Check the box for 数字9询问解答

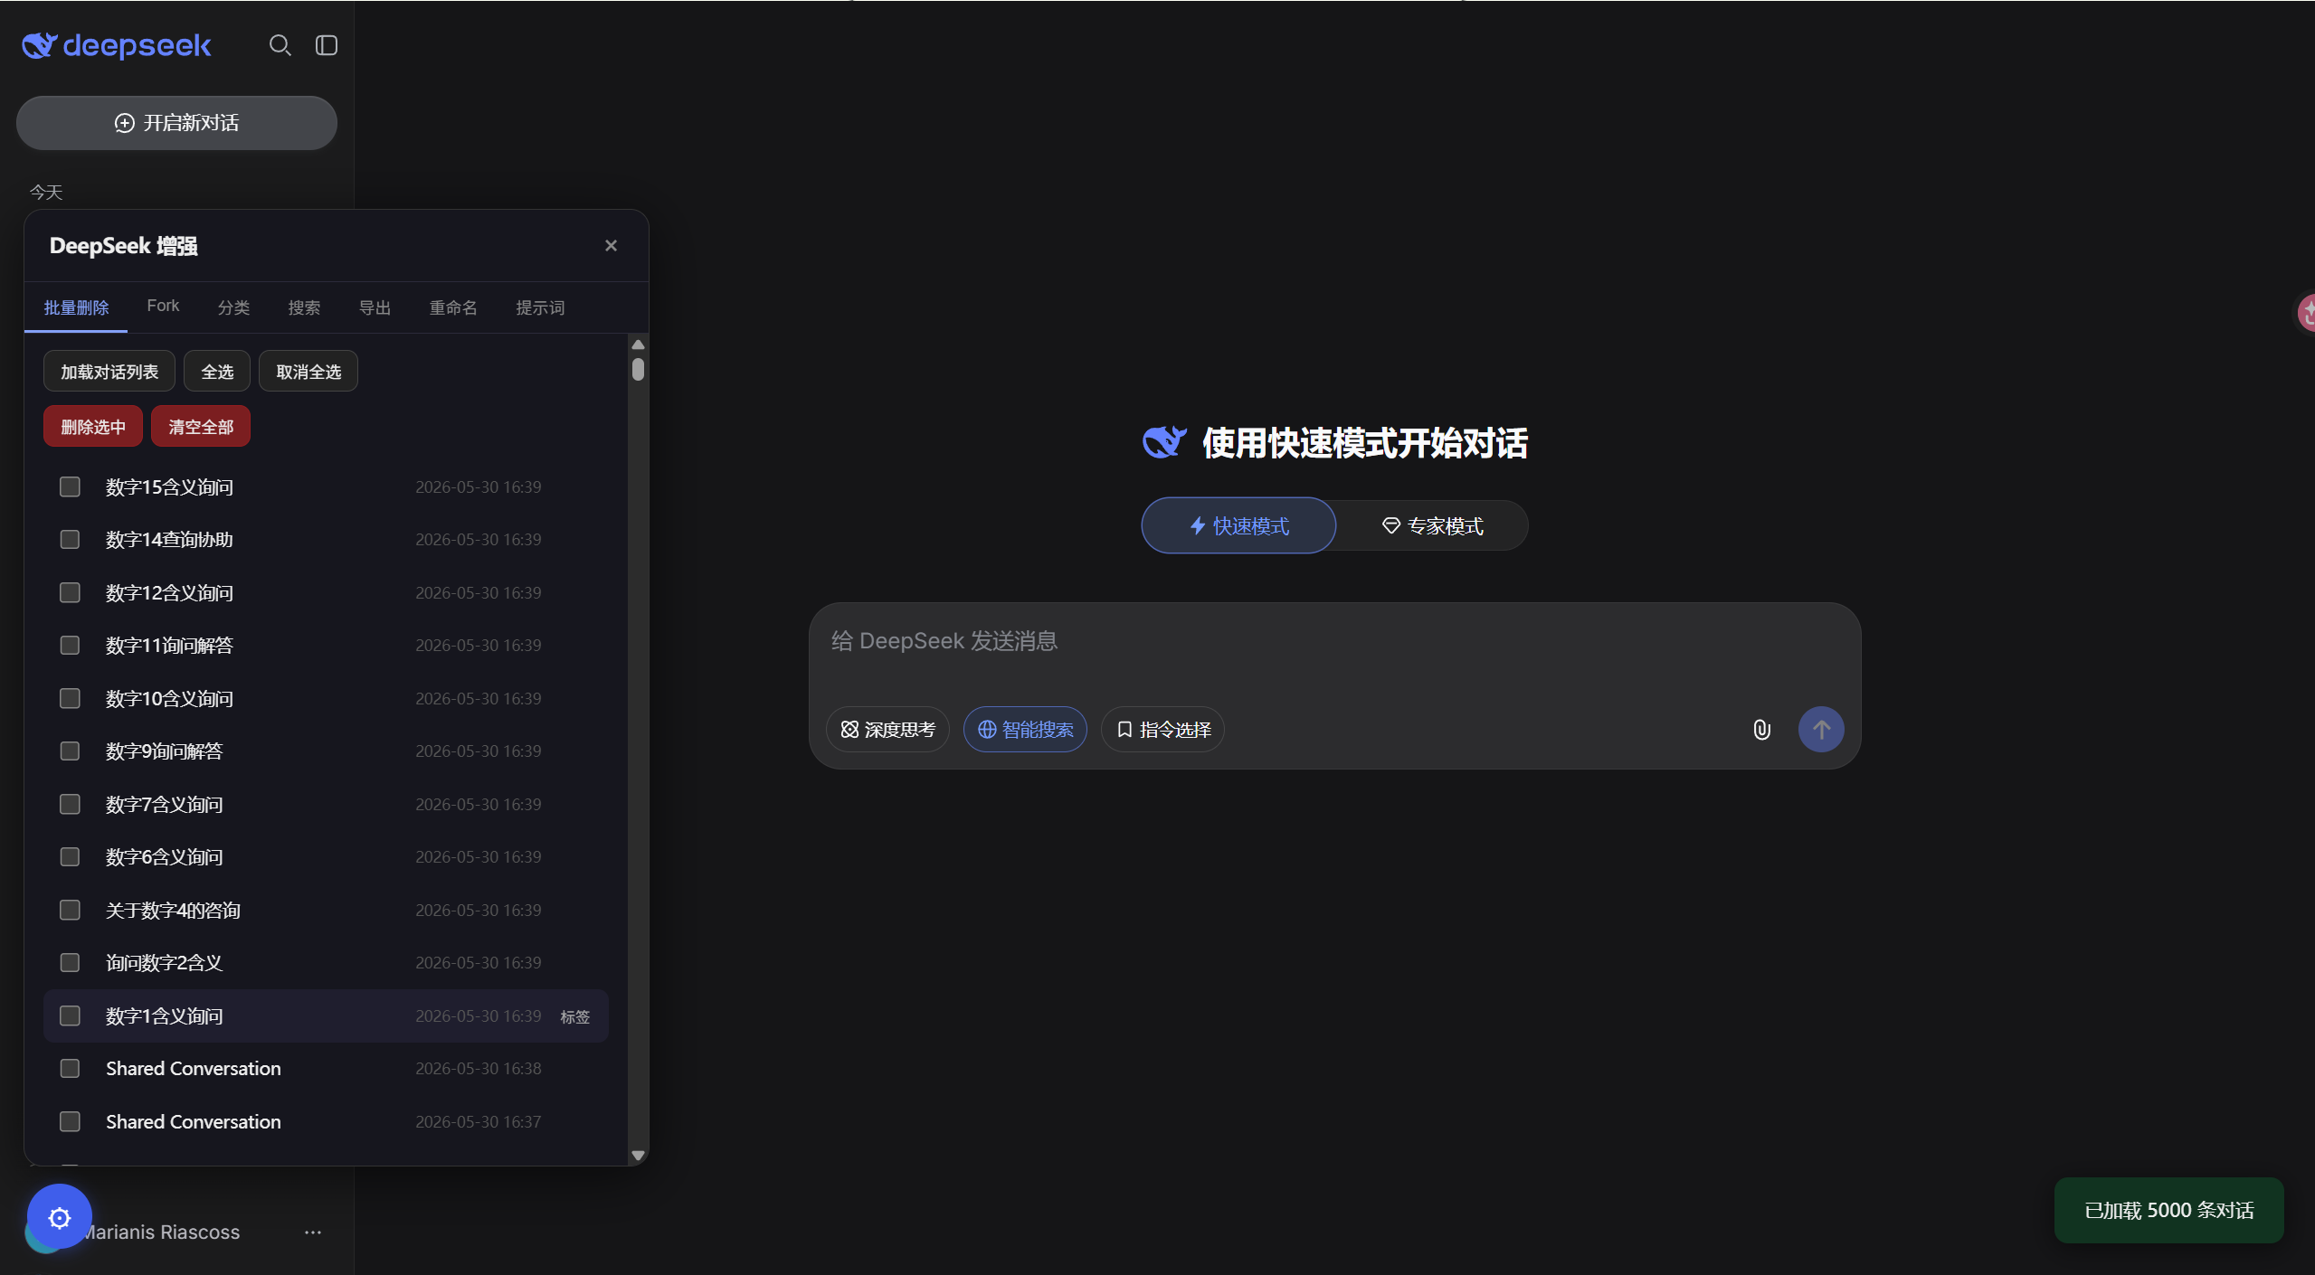(70, 751)
